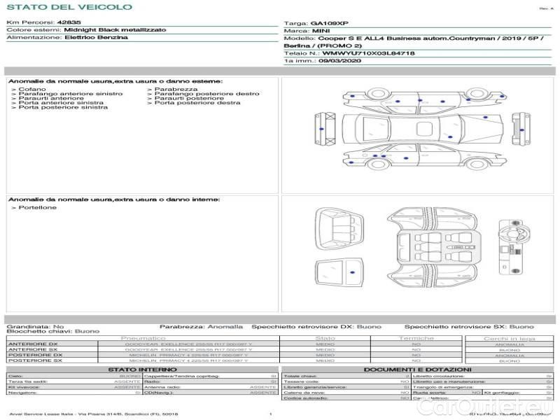560x420 pixels.
Task: Click the top-down exterior car diagram
Action: click(423, 129)
